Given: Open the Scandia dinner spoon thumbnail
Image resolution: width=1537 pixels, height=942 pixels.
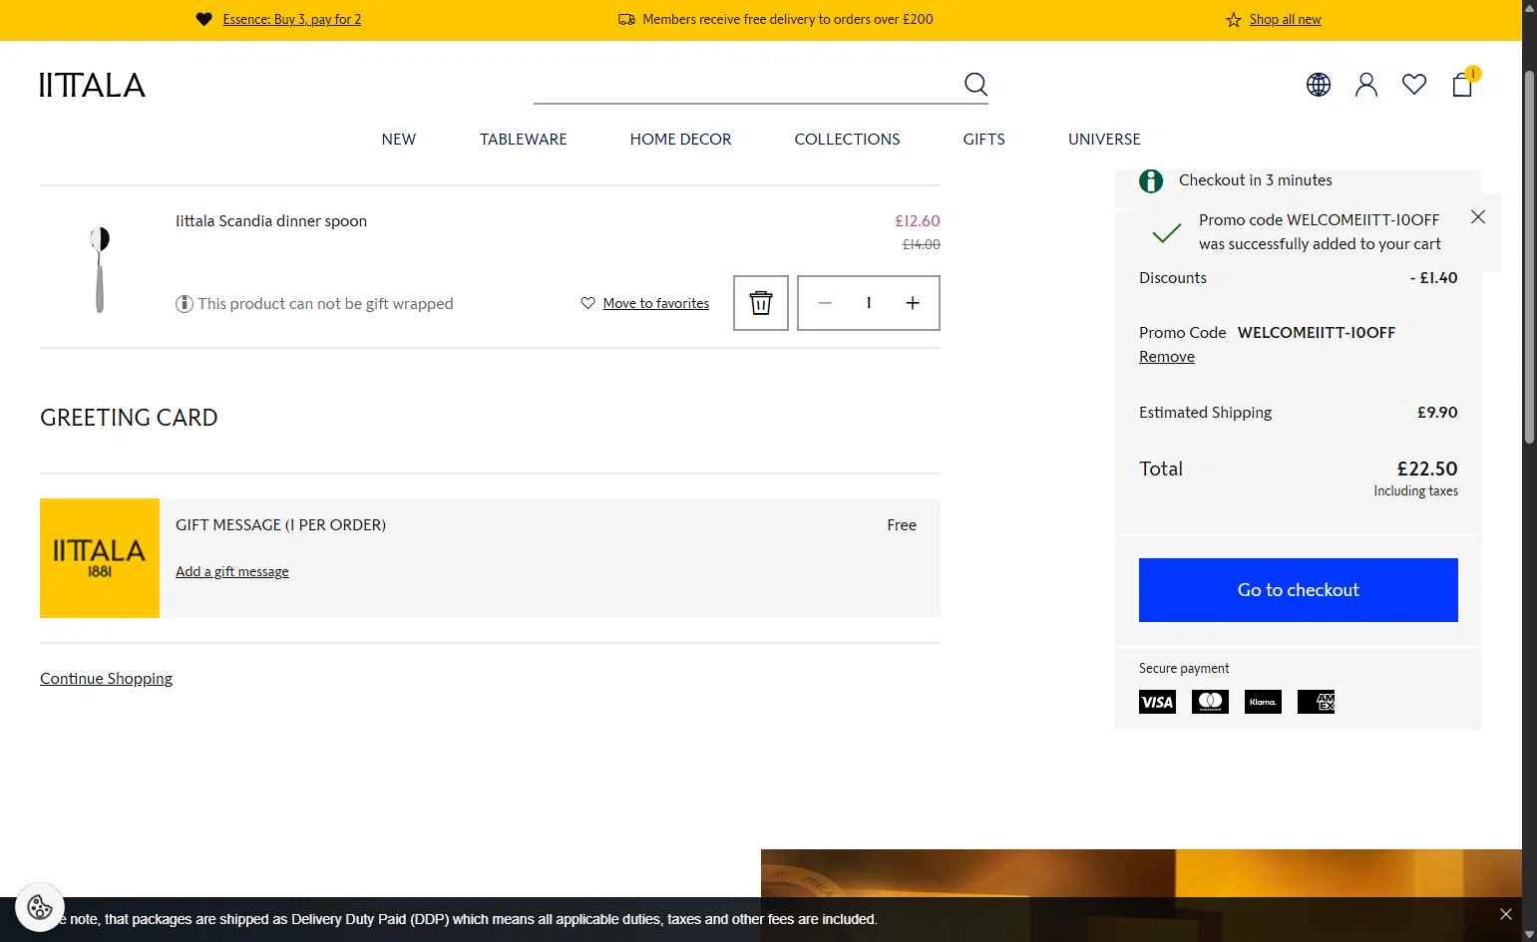Looking at the screenshot, I should (100, 267).
